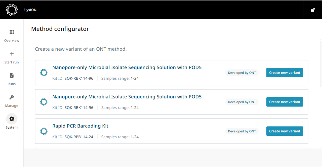Select the System gear icon
The image size is (322, 167).
click(x=12, y=119)
